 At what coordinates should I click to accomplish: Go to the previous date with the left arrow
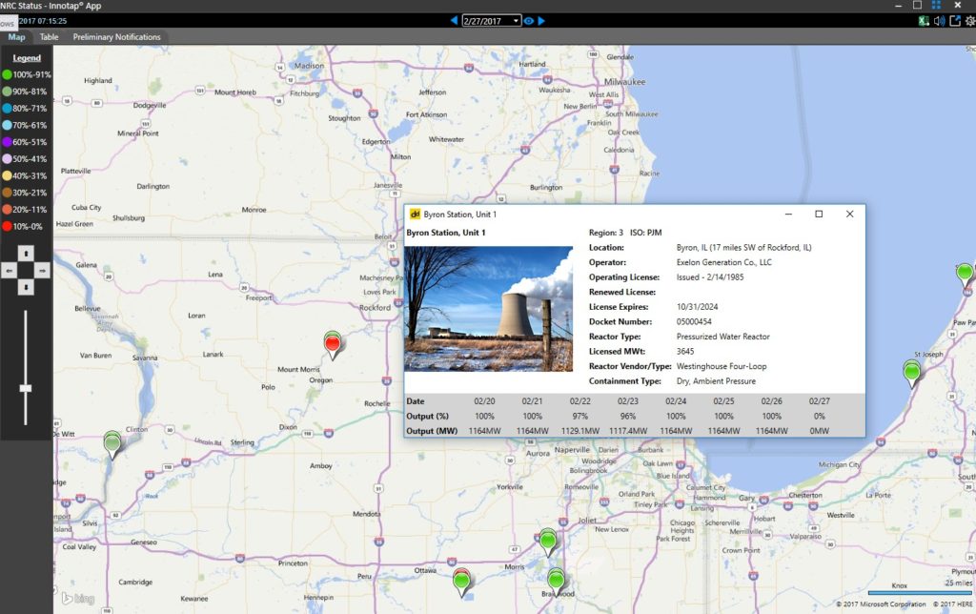click(x=455, y=21)
